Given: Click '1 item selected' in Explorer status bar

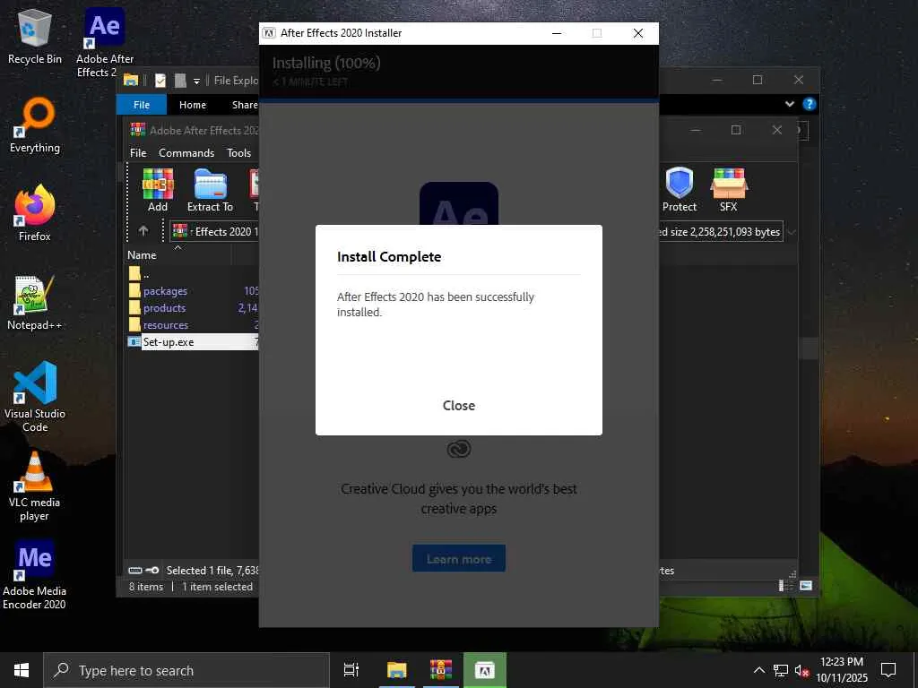Looking at the screenshot, I should pos(217,586).
